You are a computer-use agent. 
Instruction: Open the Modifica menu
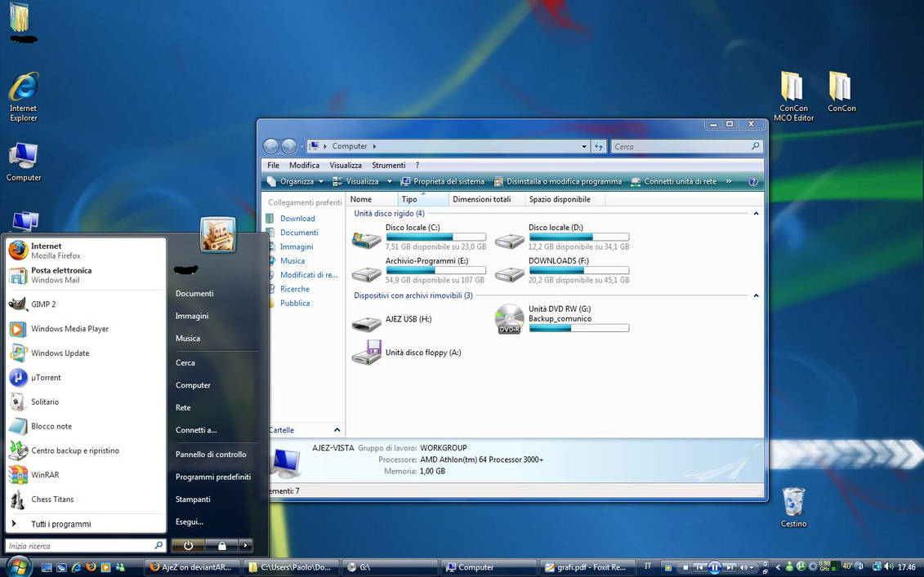point(304,166)
